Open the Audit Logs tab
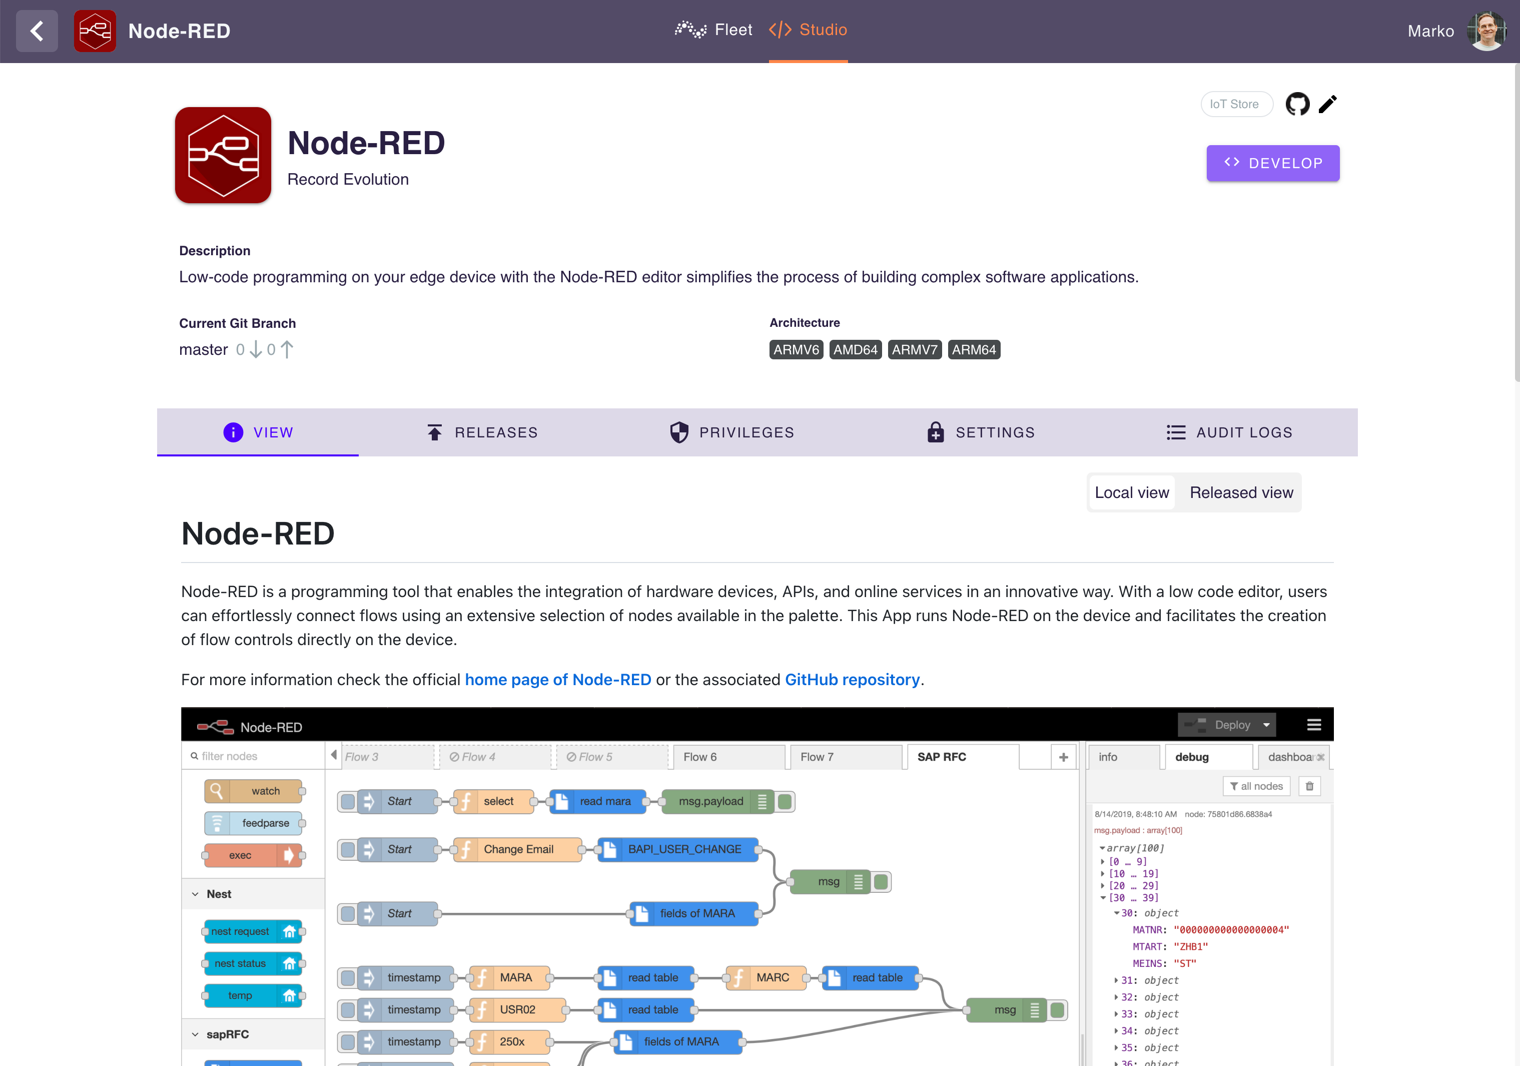1520x1066 pixels. 1229,432
